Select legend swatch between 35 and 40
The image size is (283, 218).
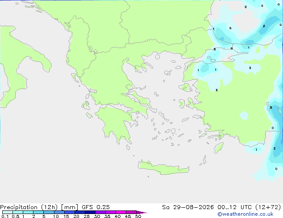111,212
